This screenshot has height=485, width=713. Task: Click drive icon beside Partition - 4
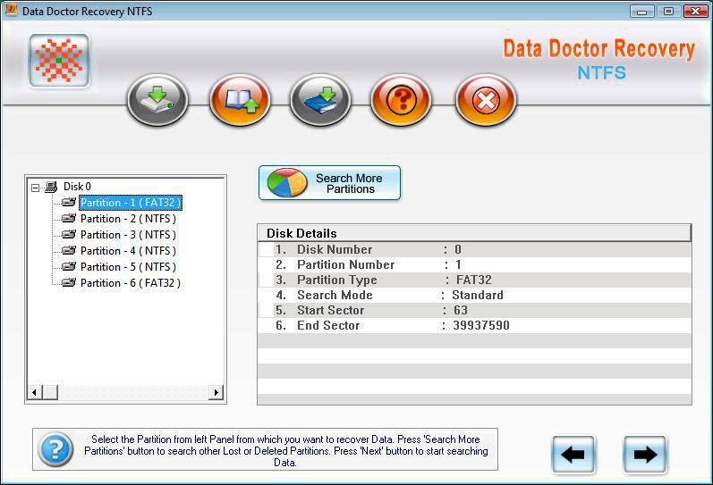tap(69, 250)
